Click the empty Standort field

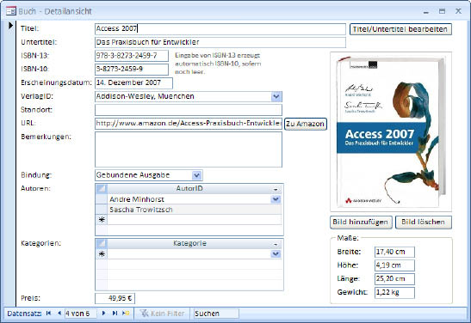(189, 110)
